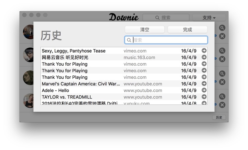This screenshot has width=248, height=150.
Task: Remove first download using its X icon
Action: [x=222, y=36]
